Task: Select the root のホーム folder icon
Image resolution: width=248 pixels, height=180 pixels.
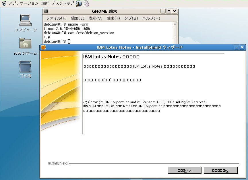Action: tap(26, 46)
